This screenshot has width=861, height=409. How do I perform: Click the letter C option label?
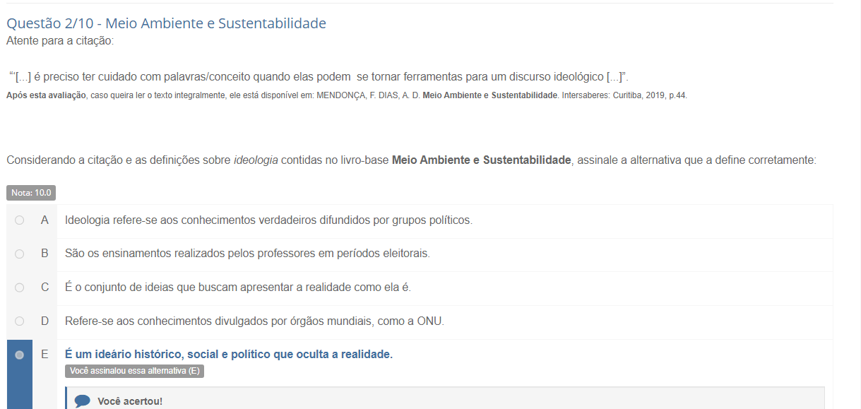click(x=44, y=288)
